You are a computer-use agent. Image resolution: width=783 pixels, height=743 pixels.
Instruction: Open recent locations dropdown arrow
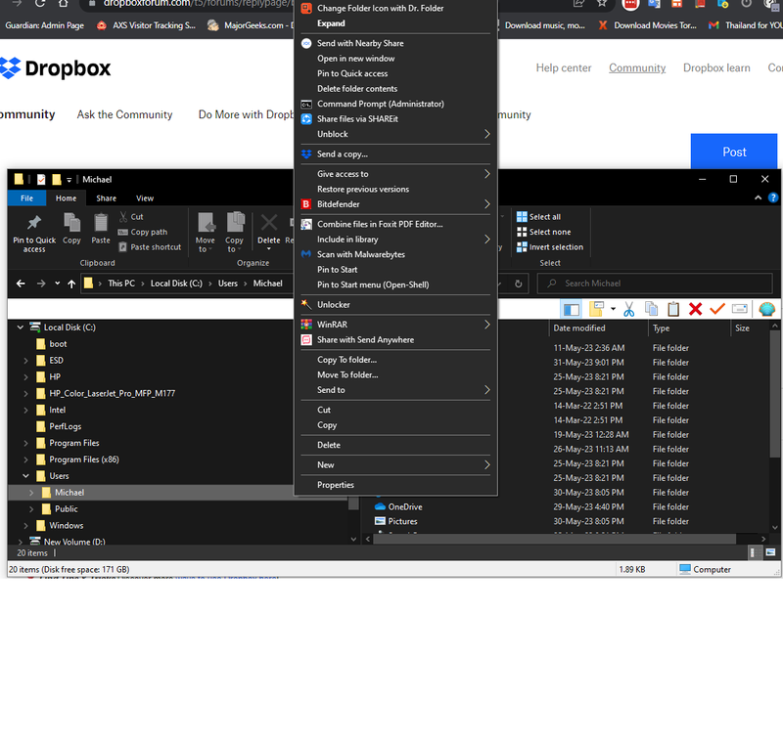(x=58, y=284)
